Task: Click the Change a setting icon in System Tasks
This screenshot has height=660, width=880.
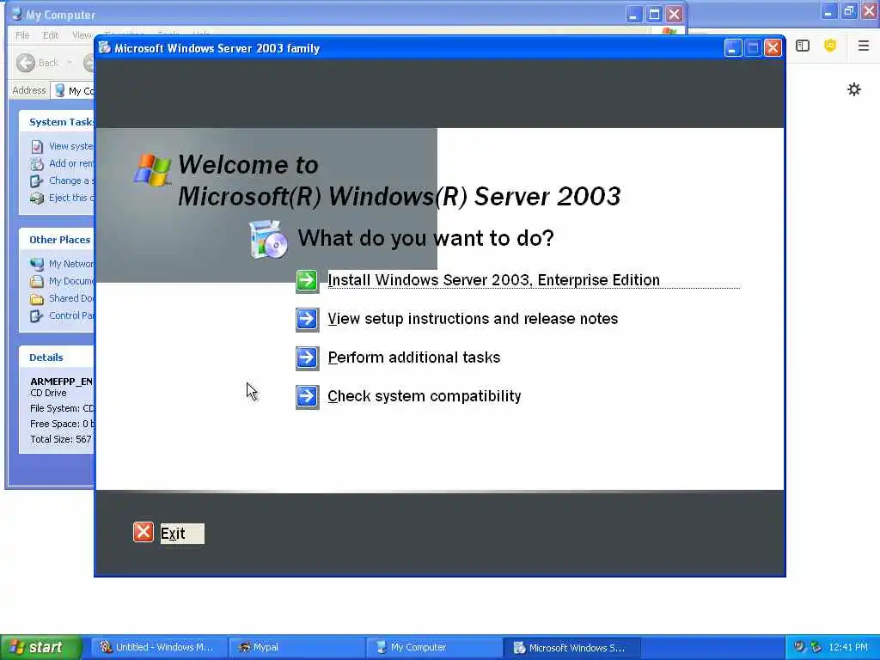Action: point(37,180)
